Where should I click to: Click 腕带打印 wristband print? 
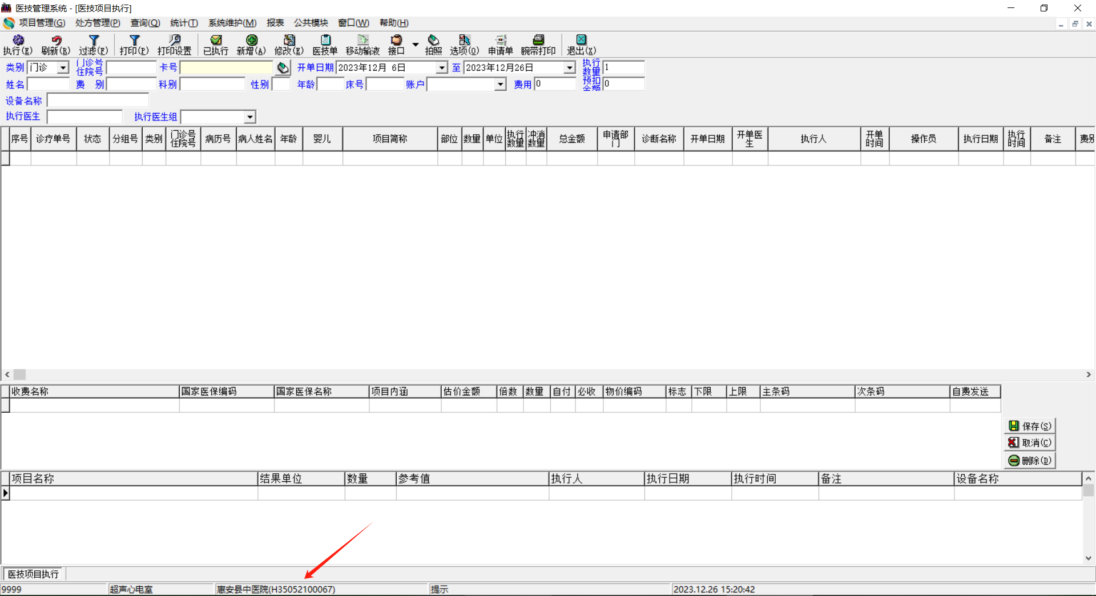(x=538, y=45)
